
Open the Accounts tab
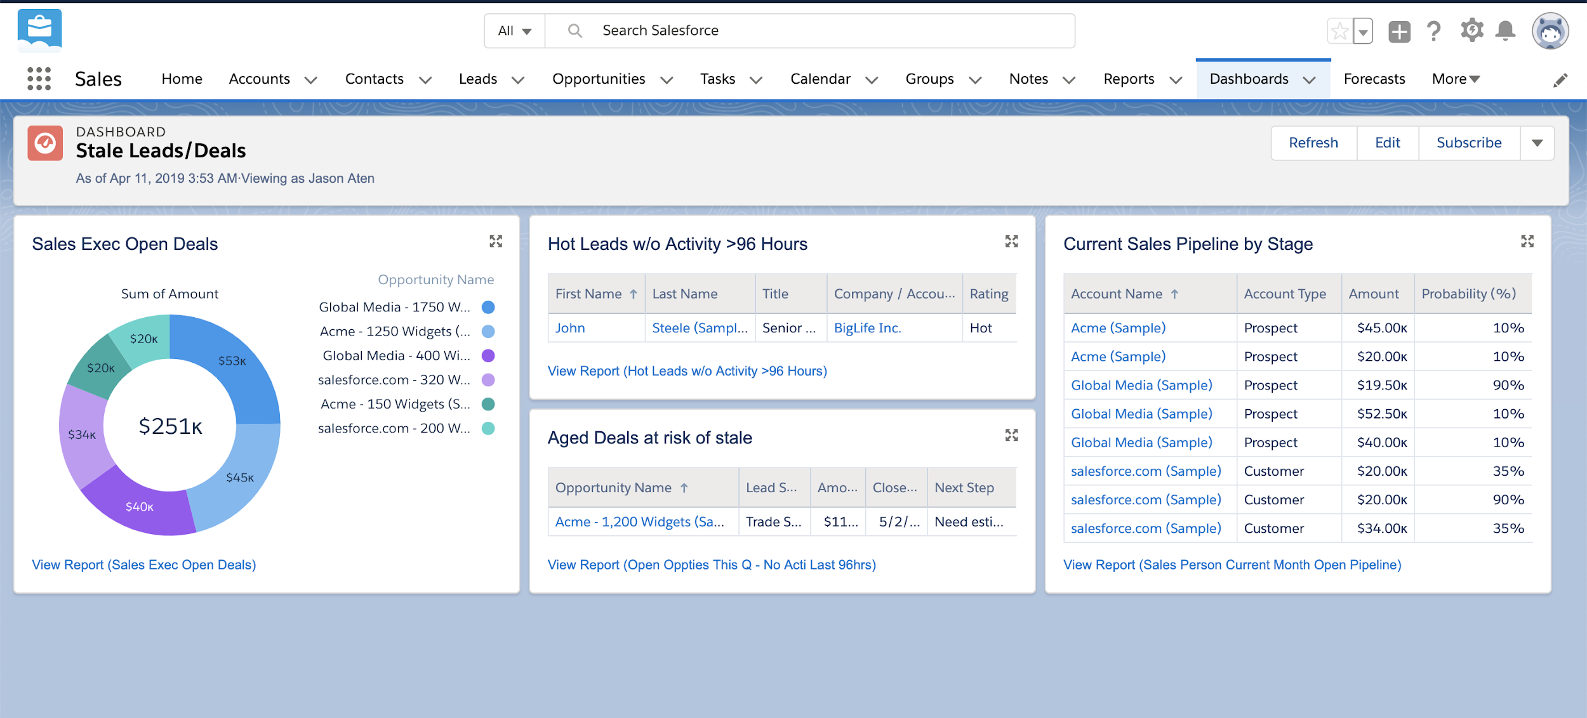(x=259, y=79)
